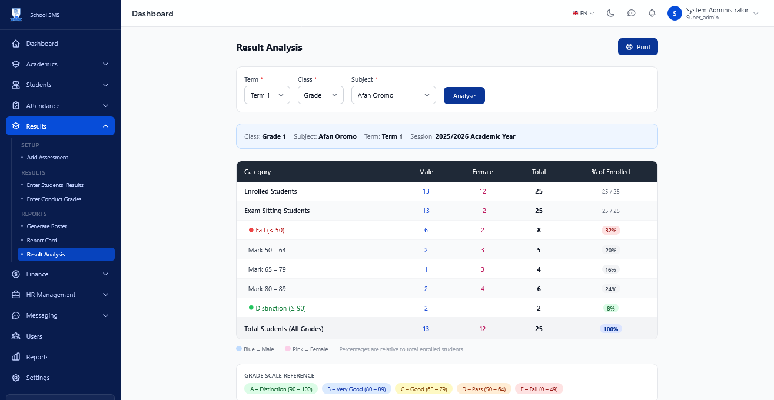Click the UK flag language icon
Screen dimensions: 774x400
coord(575,13)
